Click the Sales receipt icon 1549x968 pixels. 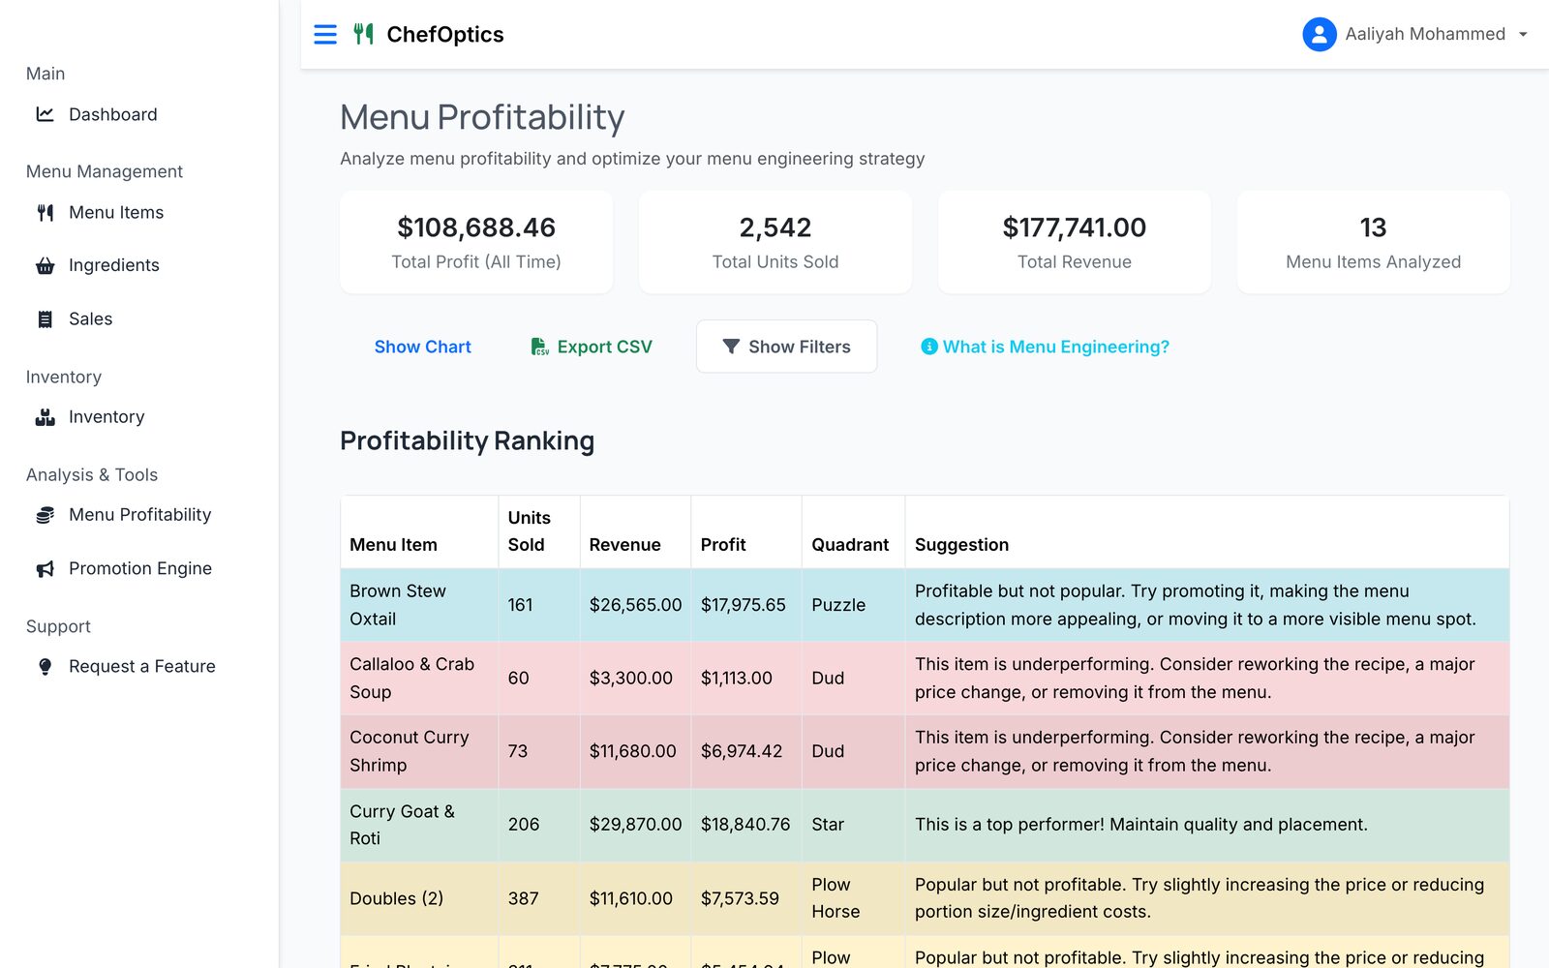click(45, 319)
